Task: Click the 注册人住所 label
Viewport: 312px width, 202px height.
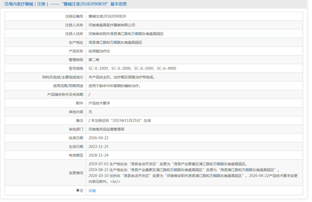Action: point(74,34)
